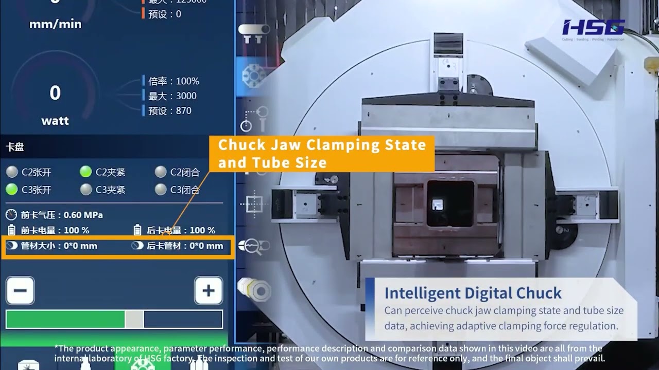
Task: Toggle the C3闭合 indicator
Action: point(161,190)
